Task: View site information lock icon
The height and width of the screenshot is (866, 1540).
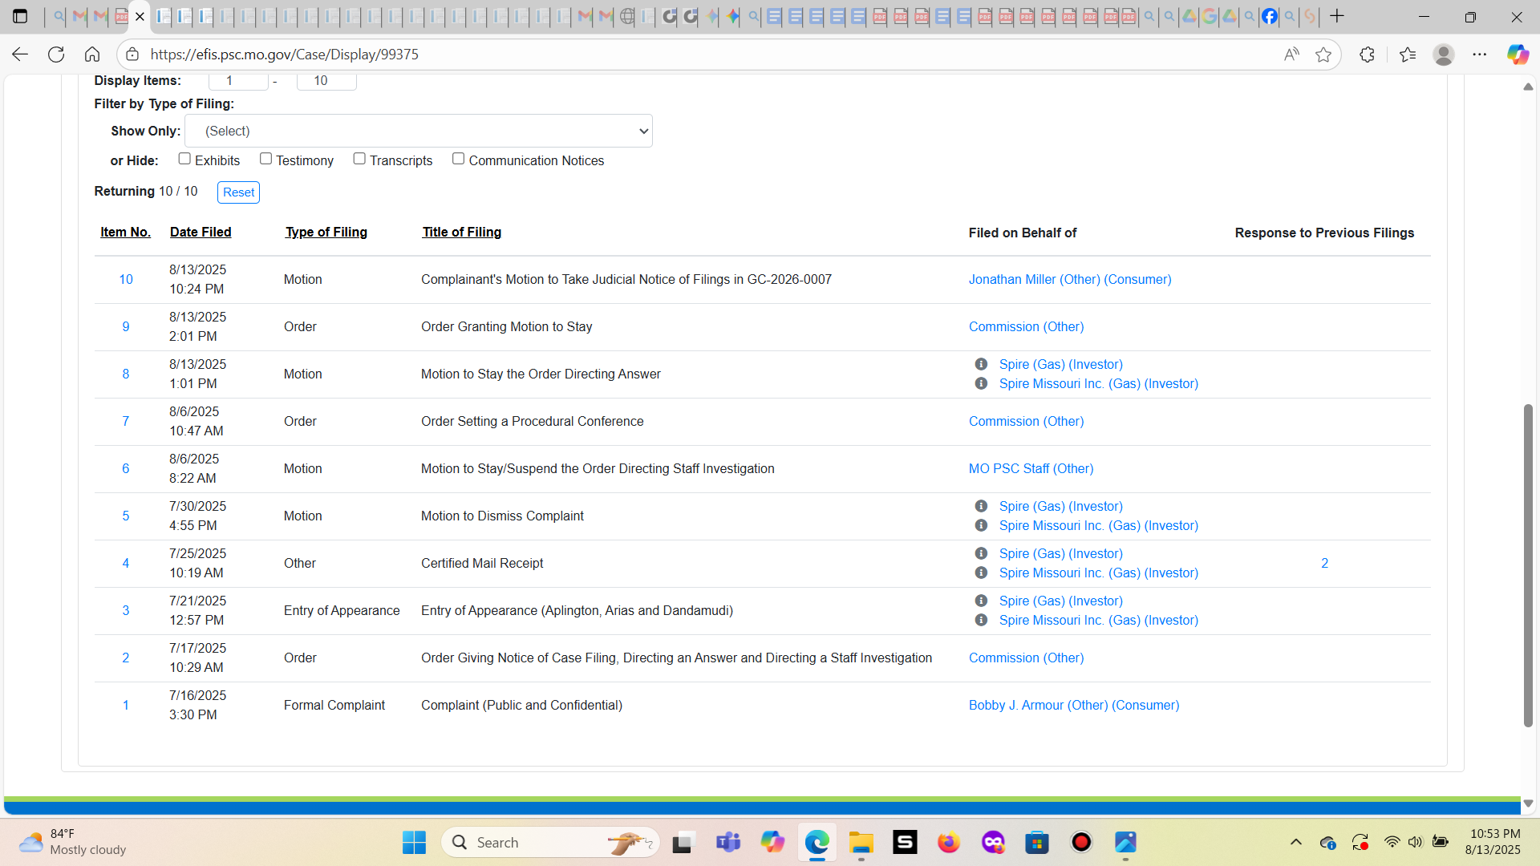Action: (x=132, y=55)
